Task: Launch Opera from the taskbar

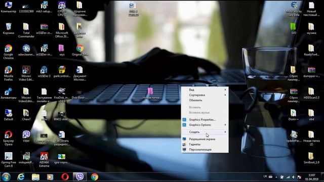Action: pos(65,177)
